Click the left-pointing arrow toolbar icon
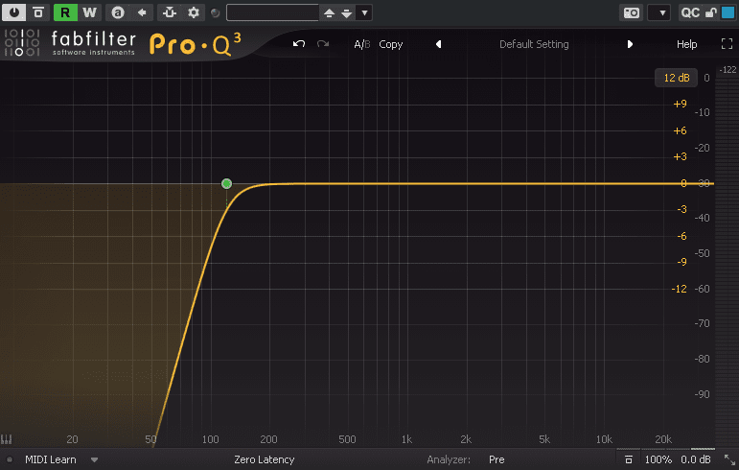The width and height of the screenshot is (739, 470). [x=142, y=12]
